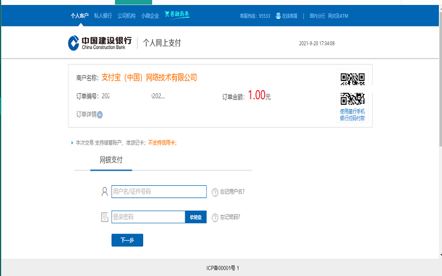Open the 公司机构 menu item
Viewport: 442px width, 276px height.
click(126, 16)
